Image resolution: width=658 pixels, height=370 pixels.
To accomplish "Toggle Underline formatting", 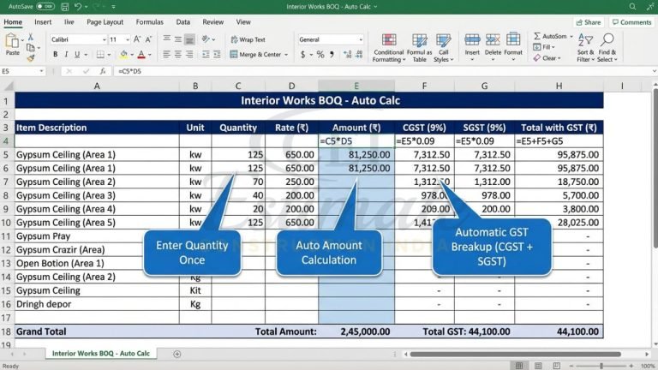I will tap(77, 54).
